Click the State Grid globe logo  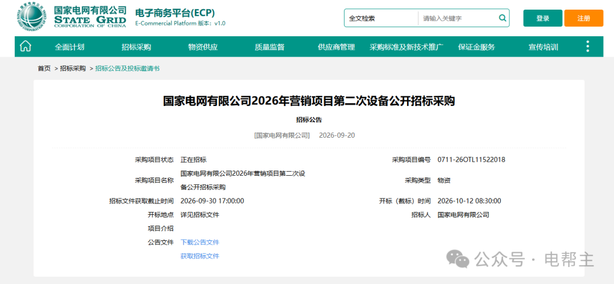coord(32,17)
